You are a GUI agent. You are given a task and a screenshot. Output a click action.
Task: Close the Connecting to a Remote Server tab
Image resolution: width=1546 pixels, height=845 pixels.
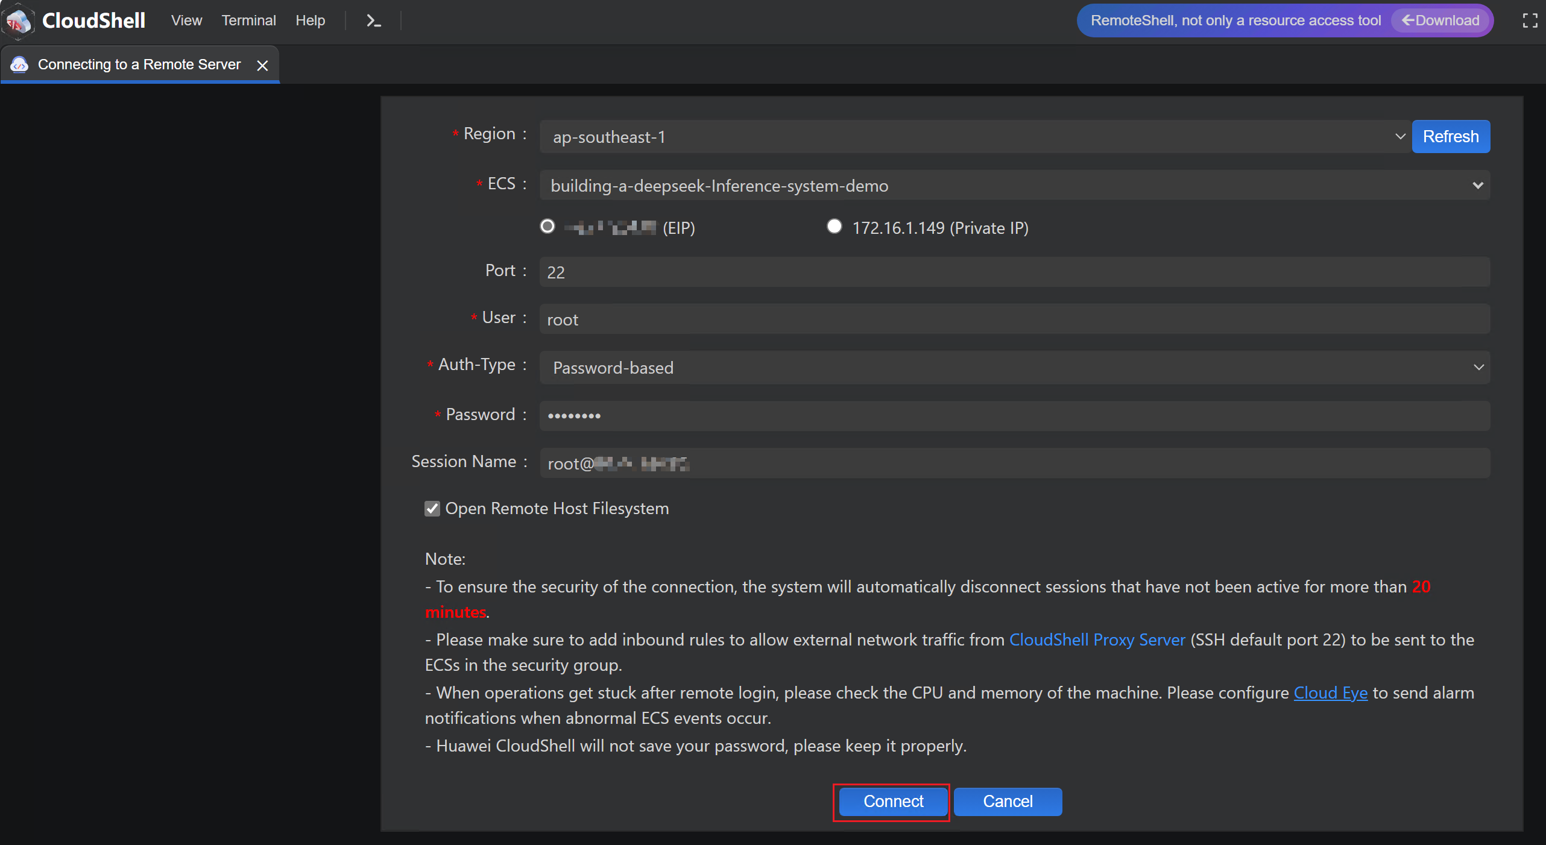(x=262, y=65)
